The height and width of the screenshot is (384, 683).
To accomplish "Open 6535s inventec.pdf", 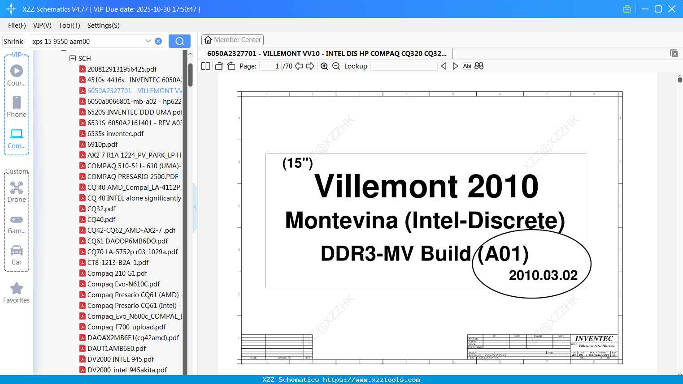I will (116, 133).
